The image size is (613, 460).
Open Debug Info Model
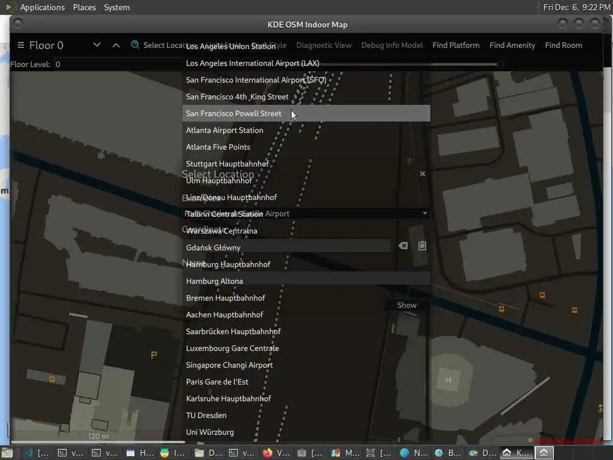pos(392,46)
